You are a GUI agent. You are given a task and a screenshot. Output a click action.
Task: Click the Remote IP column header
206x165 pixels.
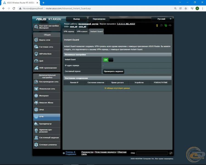[x=74, y=82]
